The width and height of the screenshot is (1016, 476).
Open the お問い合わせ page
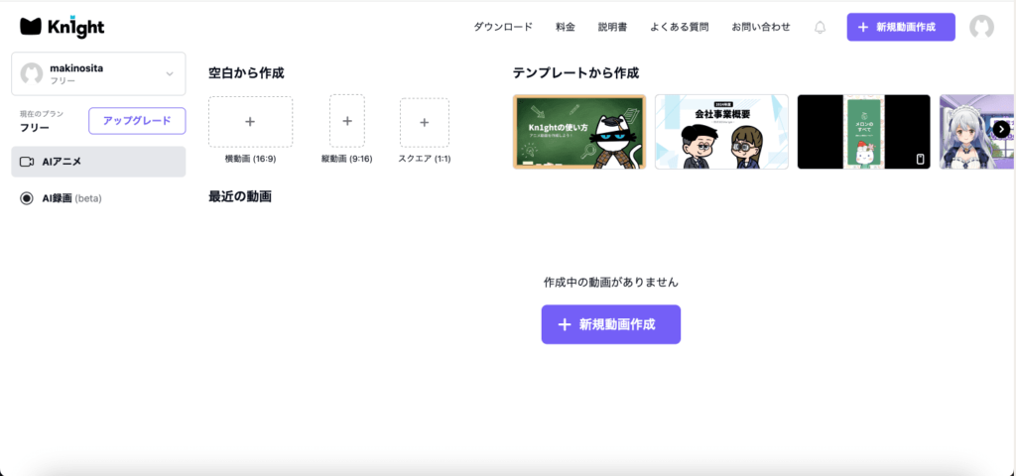[761, 27]
